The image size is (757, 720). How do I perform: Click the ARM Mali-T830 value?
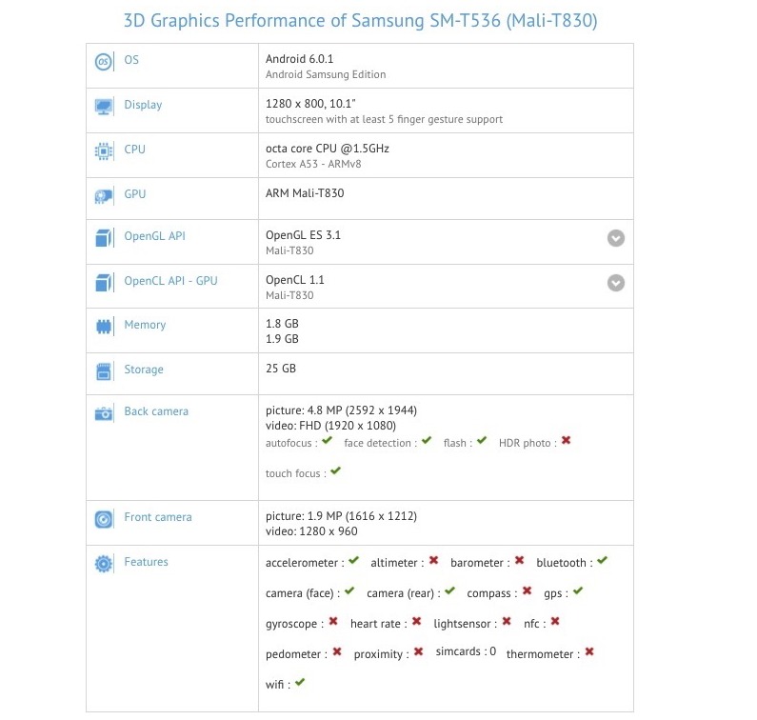pyautogui.click(x=305, y=193)
